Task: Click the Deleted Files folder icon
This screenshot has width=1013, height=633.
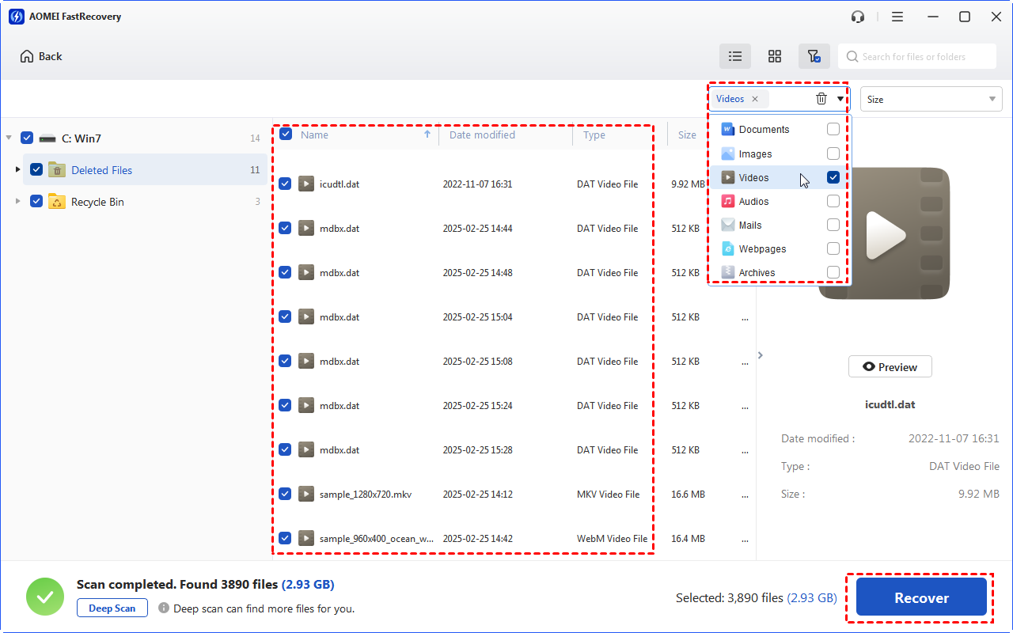Action: pos(57,169)
